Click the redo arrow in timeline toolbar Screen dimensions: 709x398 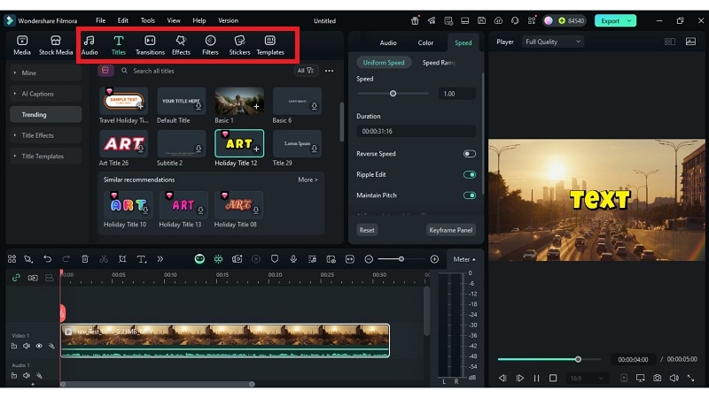tap(66, 259)
